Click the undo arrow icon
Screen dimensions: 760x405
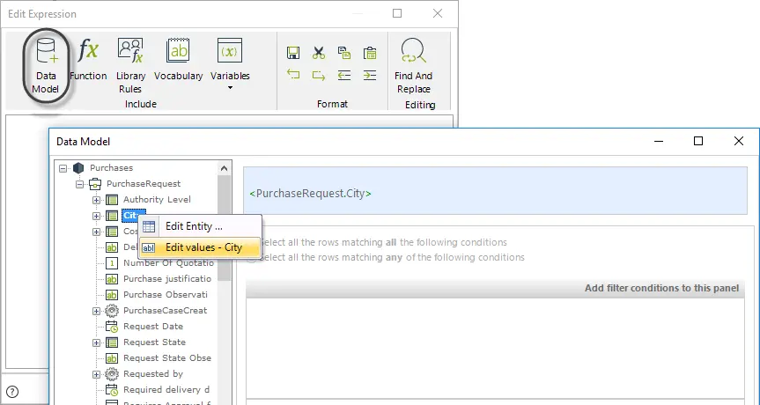293,75
